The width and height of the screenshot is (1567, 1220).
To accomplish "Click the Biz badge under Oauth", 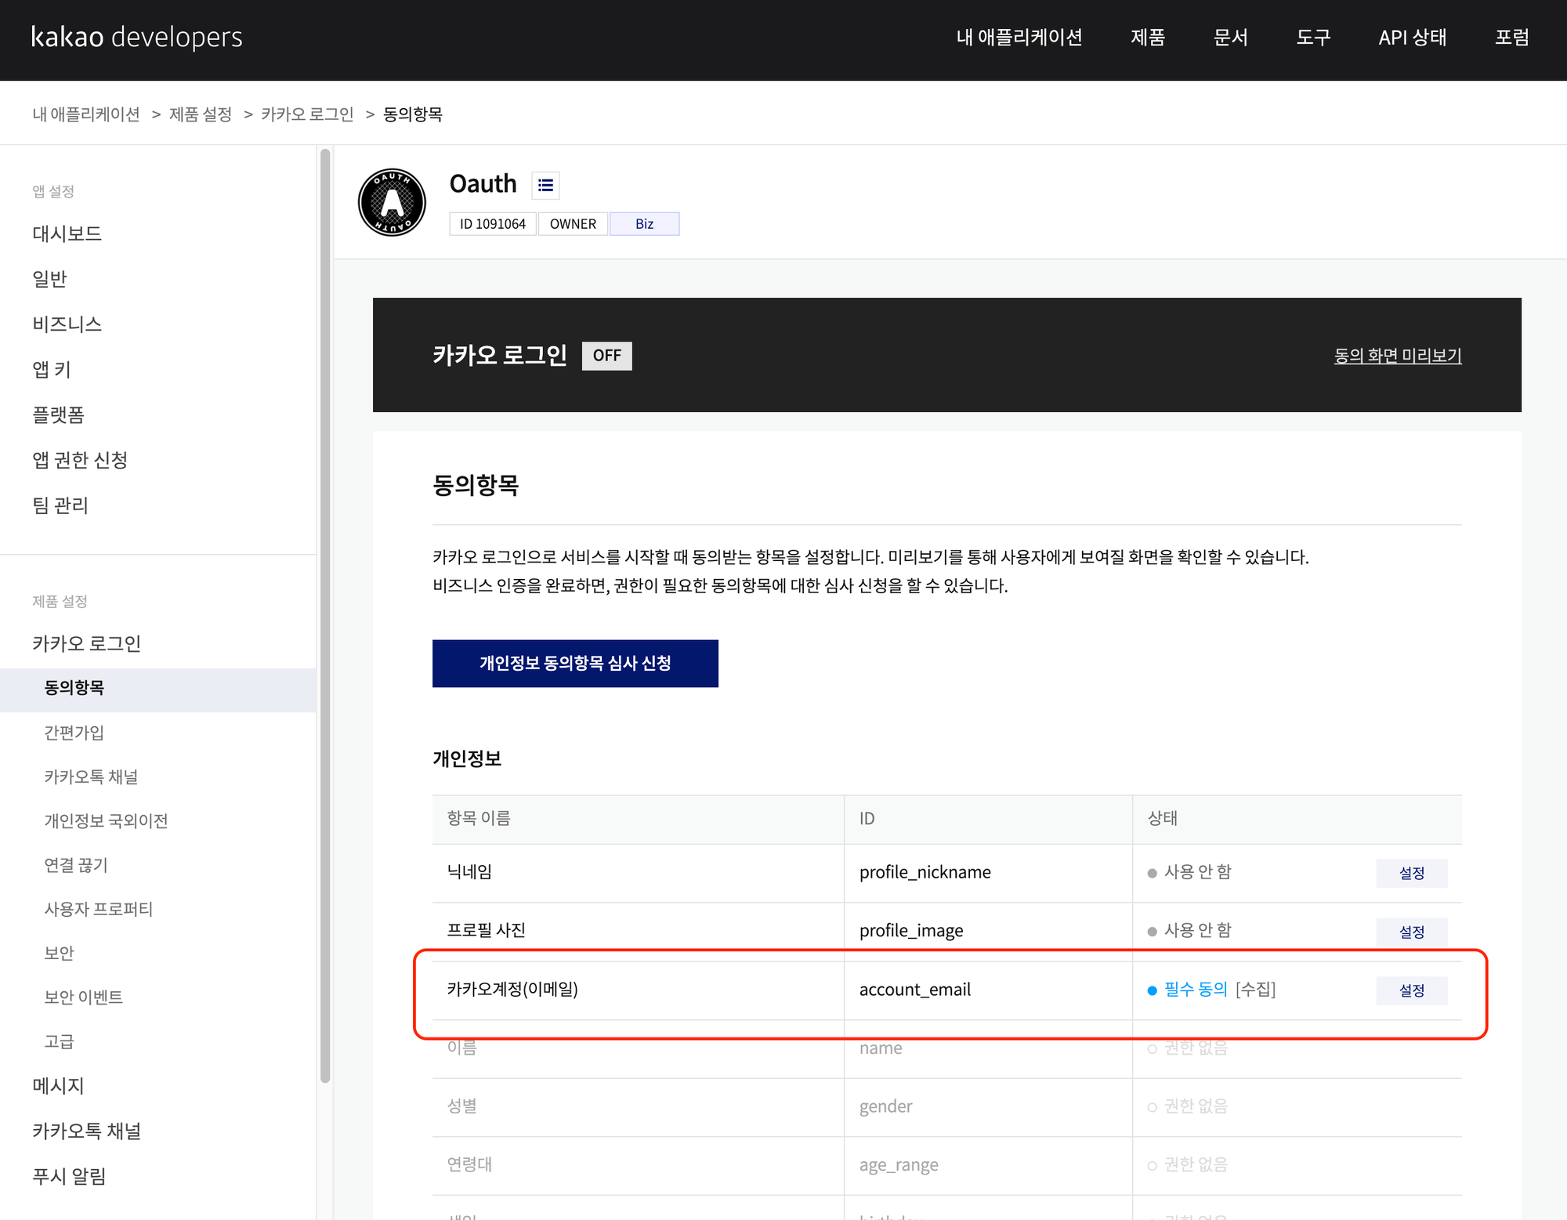I will pyautogui.click(x=644, y=224).
